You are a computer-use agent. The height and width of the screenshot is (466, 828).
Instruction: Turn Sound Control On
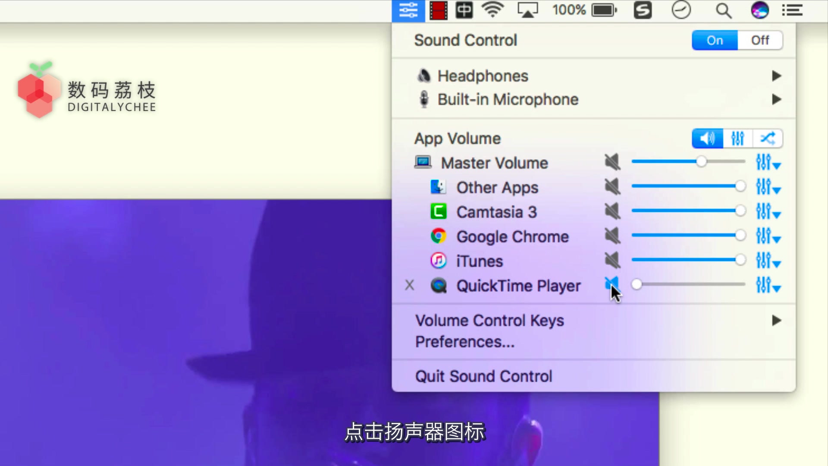coord(715,40)
